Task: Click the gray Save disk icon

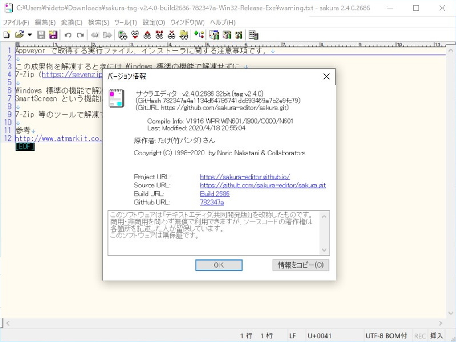Action: point(41,35)
